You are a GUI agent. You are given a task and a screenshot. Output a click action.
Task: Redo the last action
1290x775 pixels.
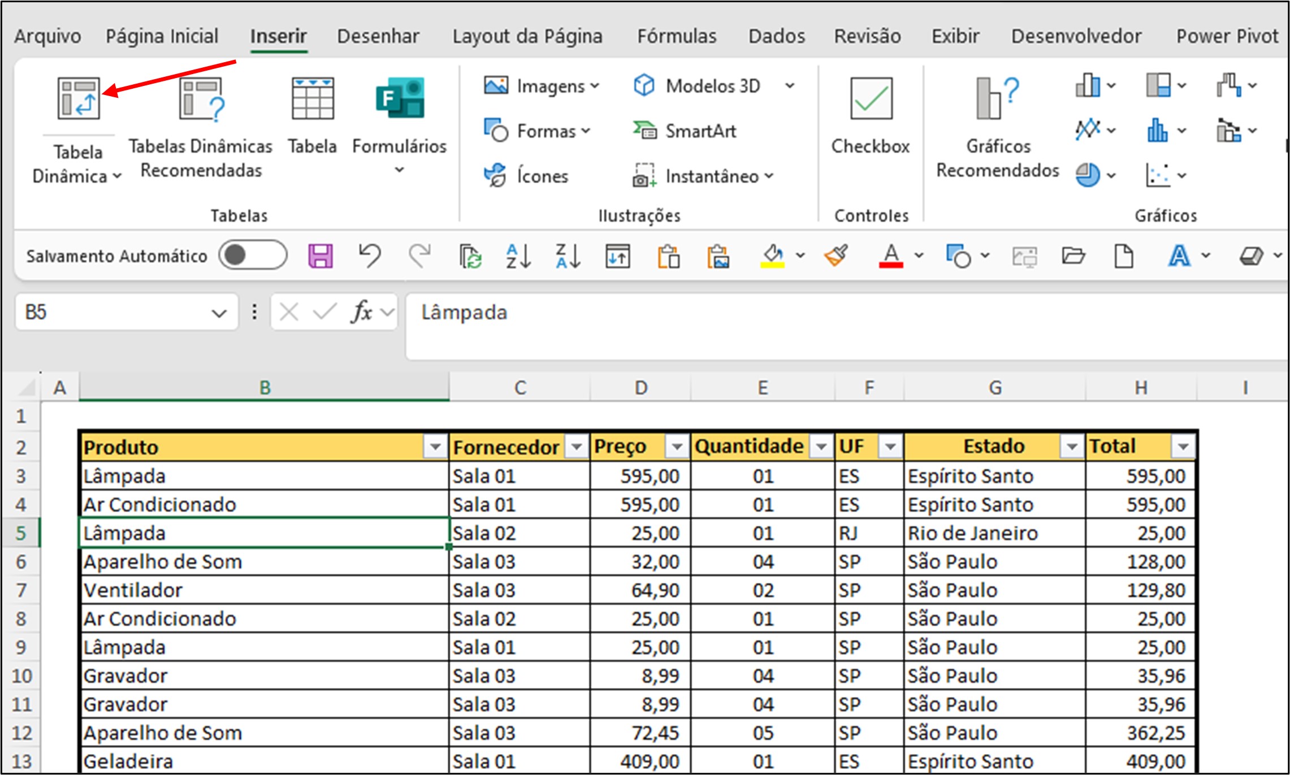(419, 256)
